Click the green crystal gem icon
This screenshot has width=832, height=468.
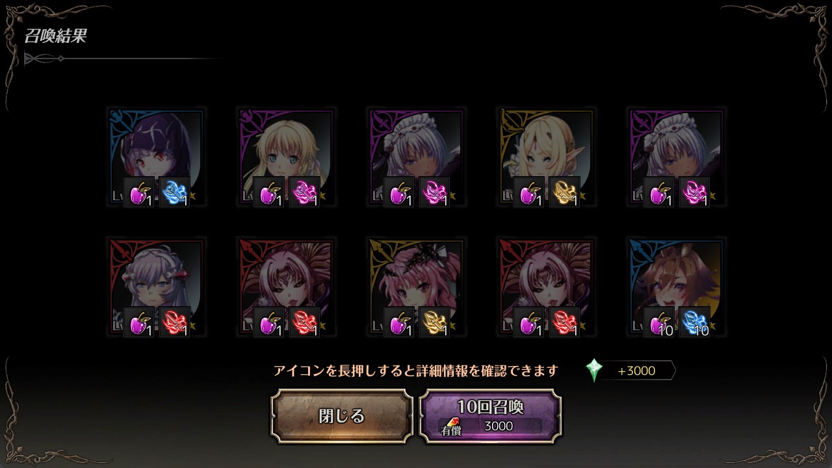593,370
